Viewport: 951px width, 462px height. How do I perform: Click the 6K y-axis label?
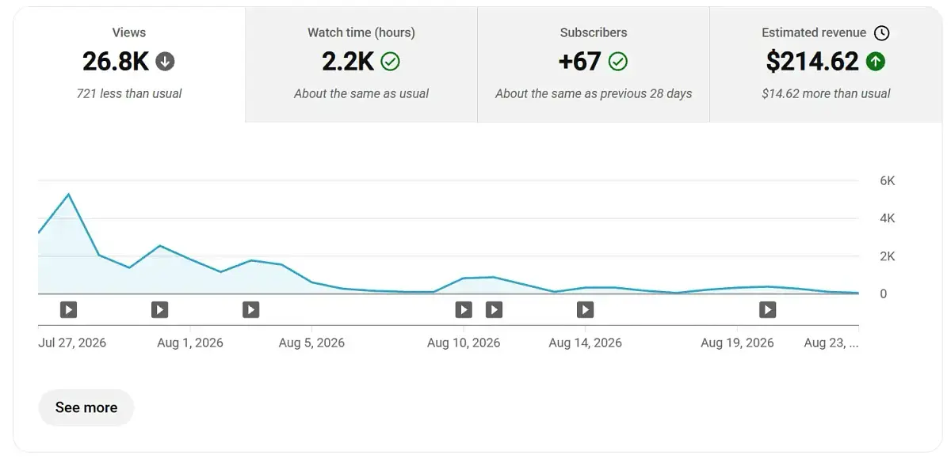point(888,180)
